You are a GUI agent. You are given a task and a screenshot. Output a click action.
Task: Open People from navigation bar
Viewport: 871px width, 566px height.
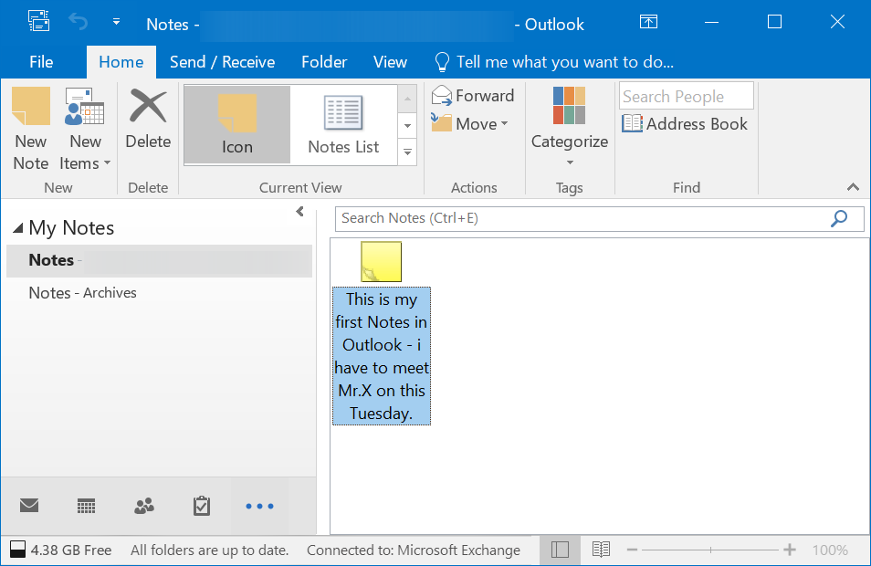pyautogui.click(x=144, y=506)
